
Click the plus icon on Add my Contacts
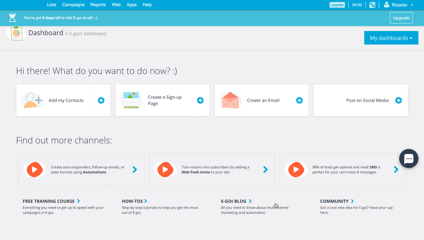(101, 100)
